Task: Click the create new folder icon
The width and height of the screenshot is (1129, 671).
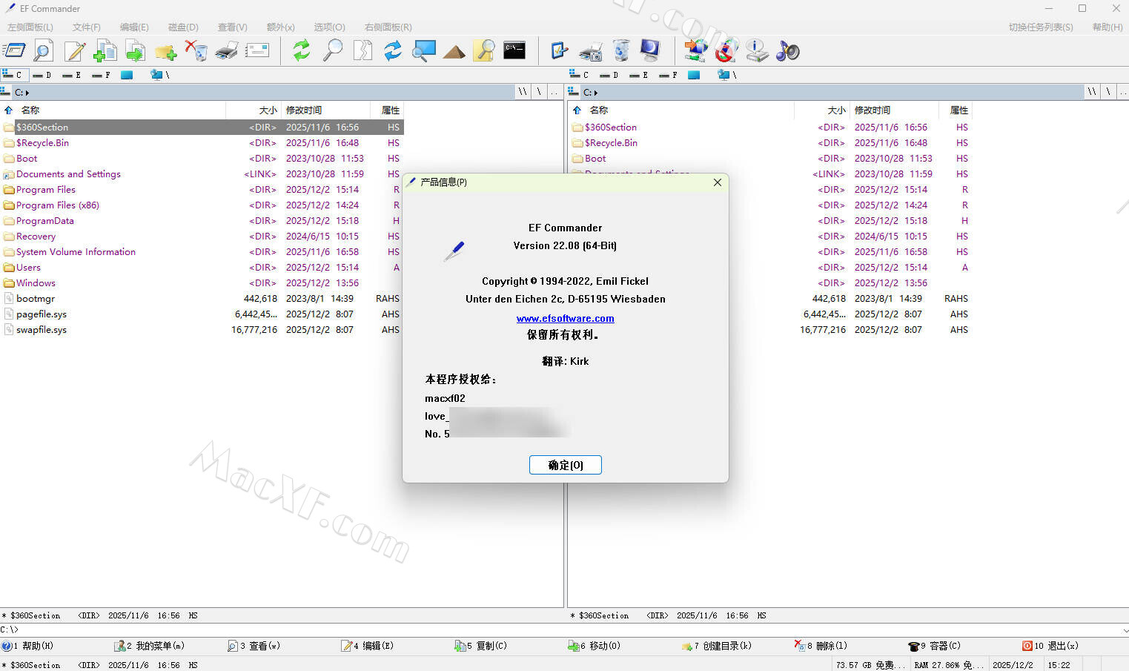Action: [165, 51]
